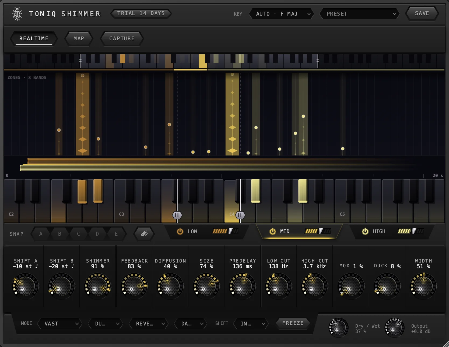Select Snap slot E
Viewport: 449px width, 347px height.
[116, 234]
